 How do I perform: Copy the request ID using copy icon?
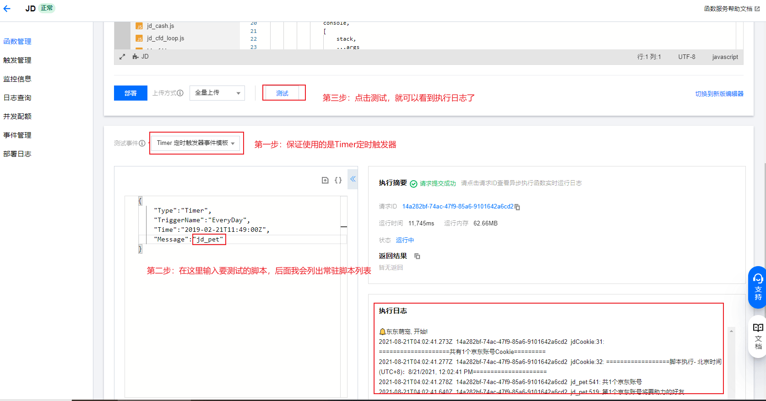[x=517, y=207]
